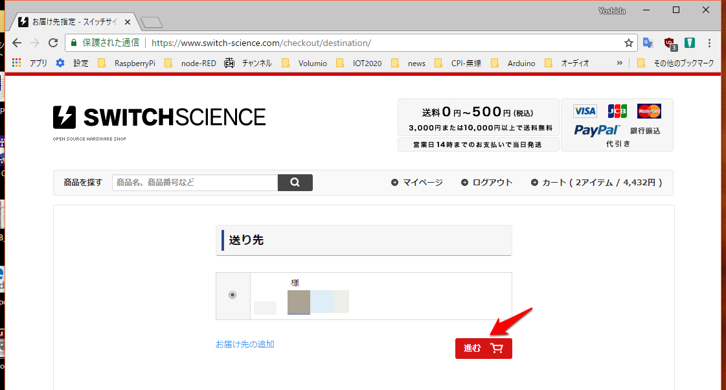This screenshot has height=390, width=726.
Task: Bookmark this page with the star icon
Action: 628,43
